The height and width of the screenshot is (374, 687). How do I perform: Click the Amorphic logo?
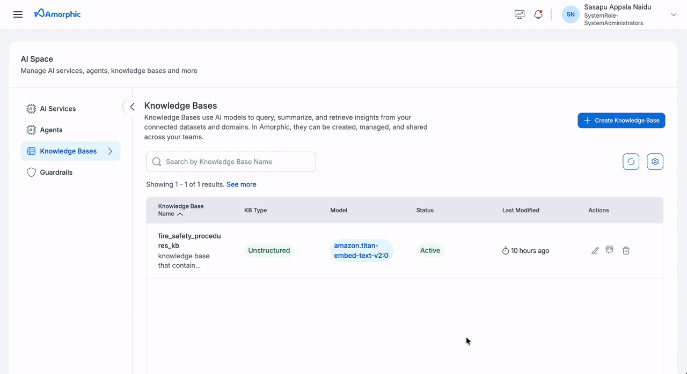pos(57,13)
